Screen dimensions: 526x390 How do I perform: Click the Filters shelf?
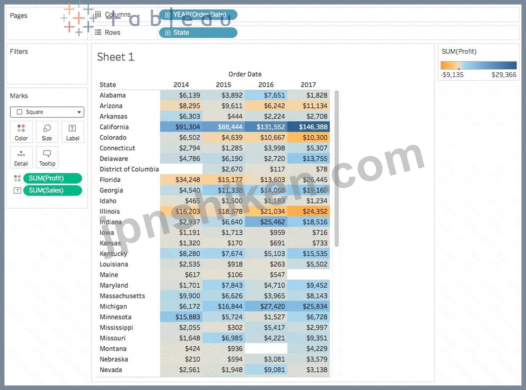(47, 64)
